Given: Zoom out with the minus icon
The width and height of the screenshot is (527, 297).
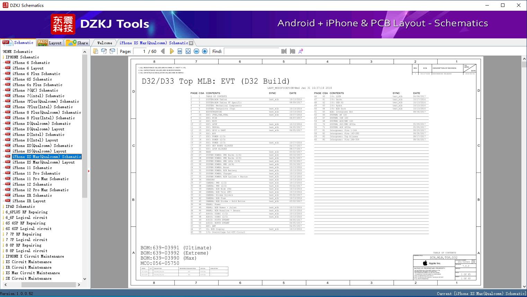Looking at the screenshot, I should (196, 51).
